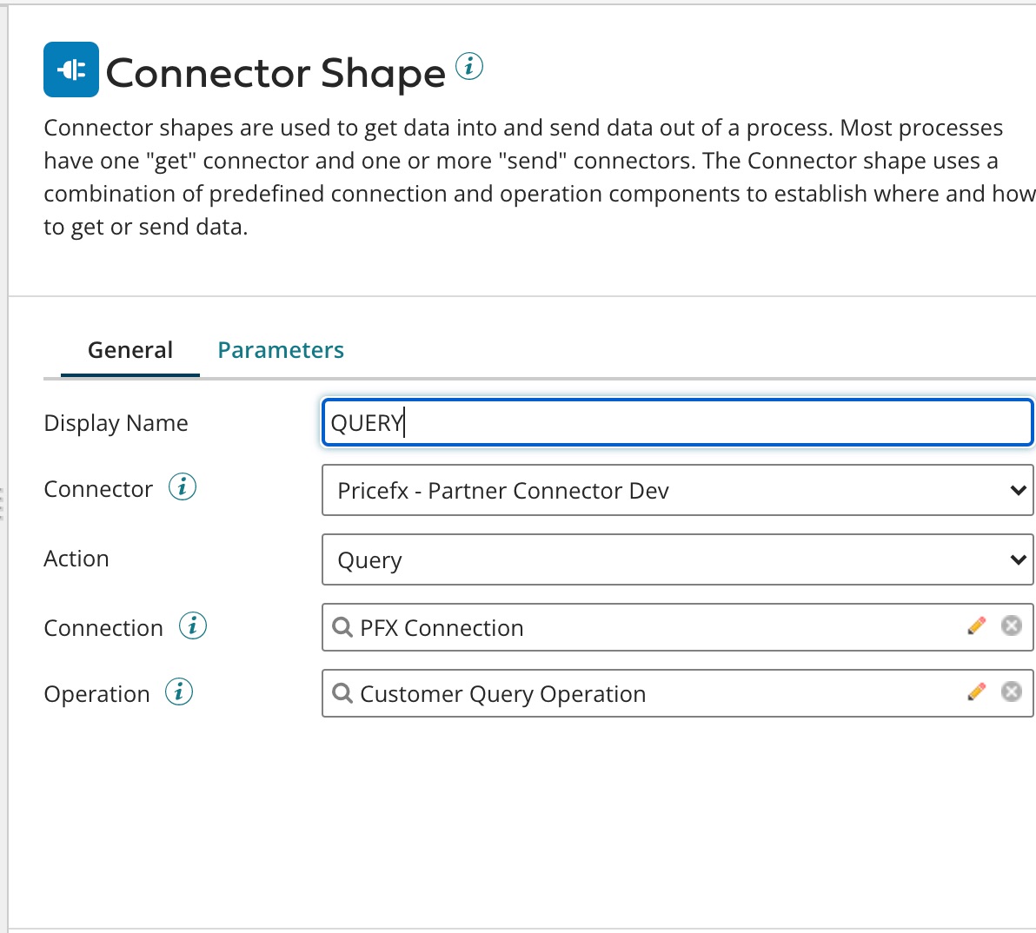Show info for the Operation field
The width and height of the screenshot is (1036, 933).
(179, 692)
